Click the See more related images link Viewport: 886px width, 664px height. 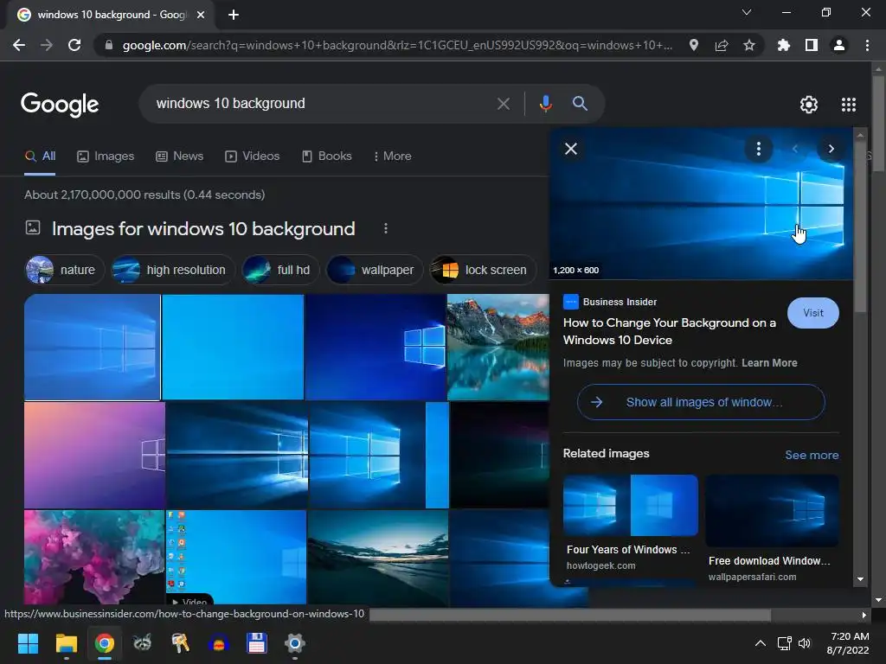pos(812,455)
